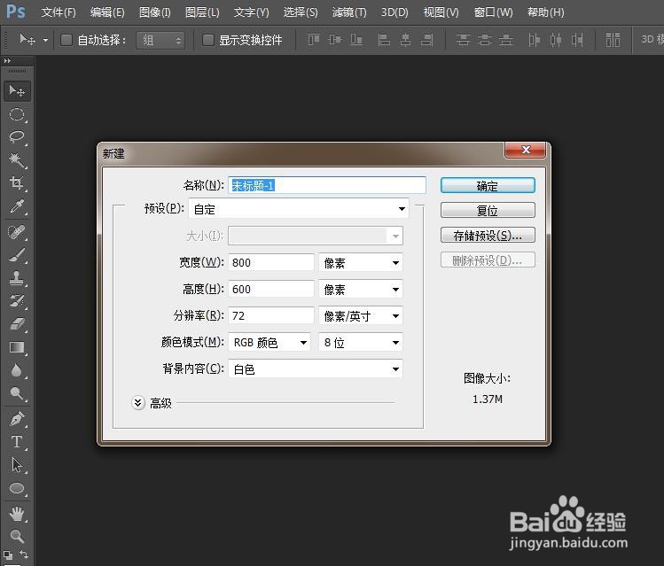Swap foreground and background colors icon
The image size is (664, 566).
(24, 554)
